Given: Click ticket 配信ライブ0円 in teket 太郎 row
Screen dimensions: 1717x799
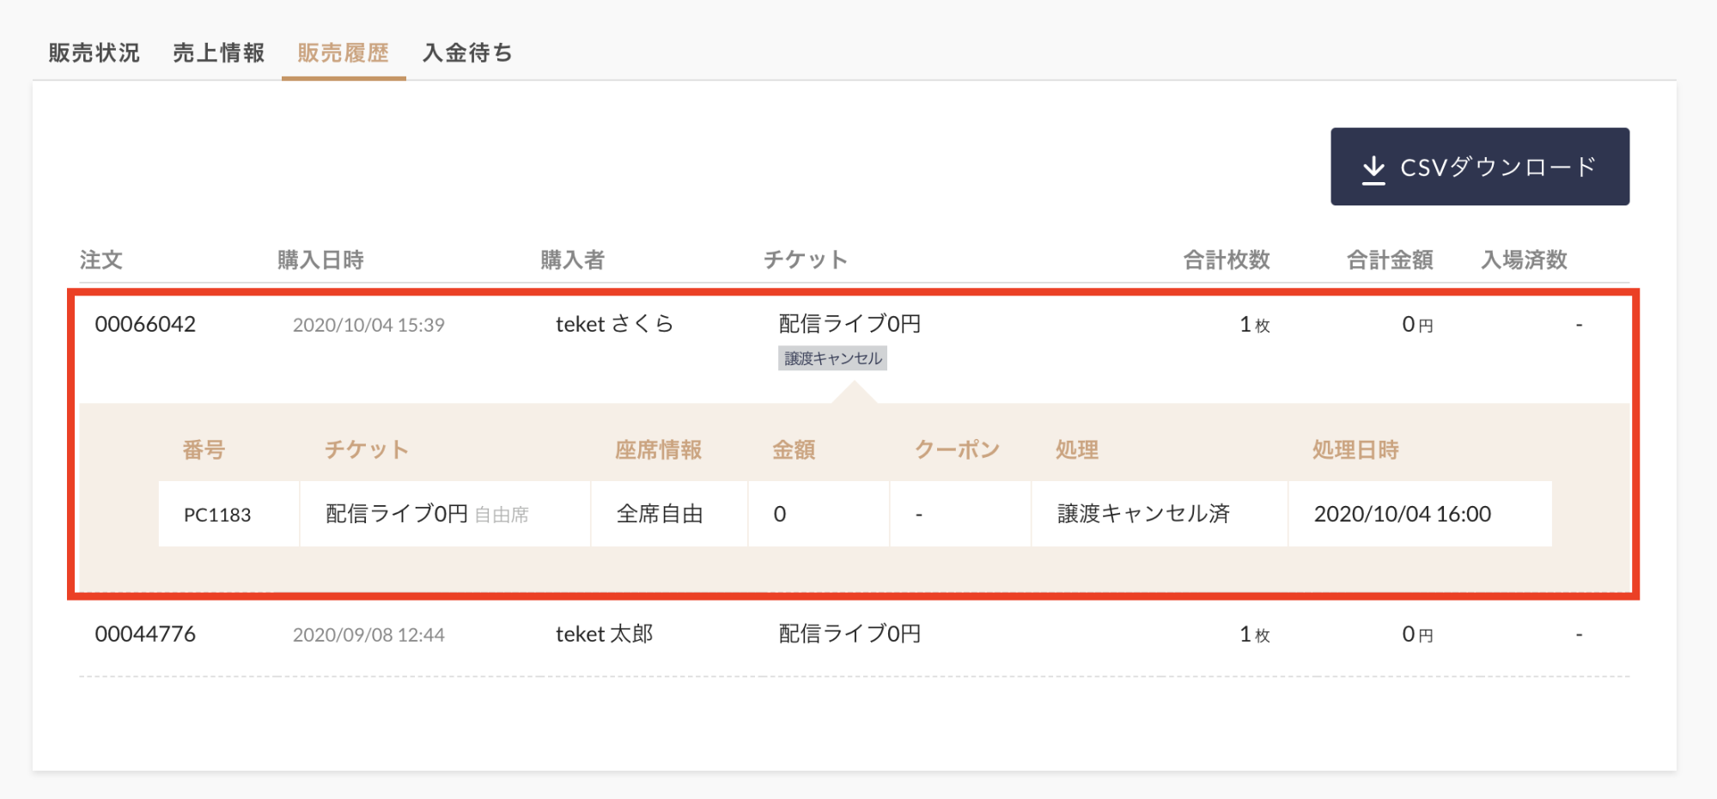Looking at the screenshot, I should (x=849, y=634).
